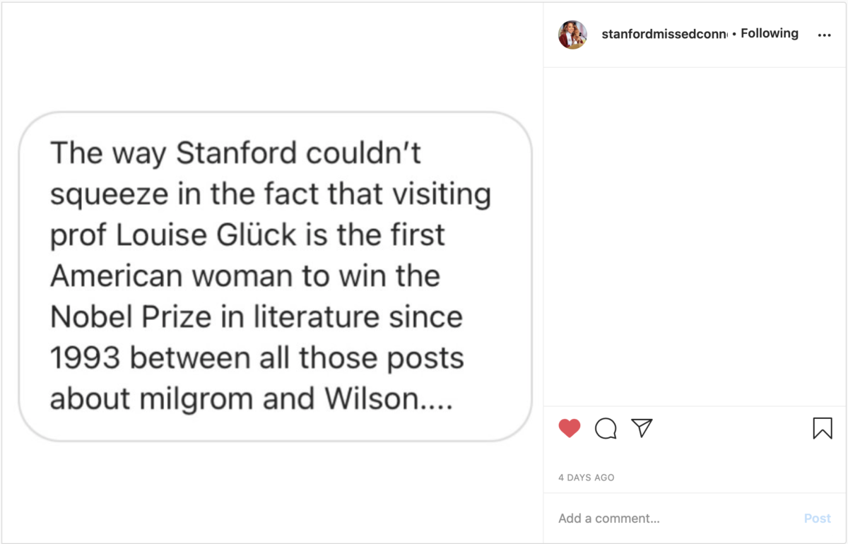Save the post with the bookmark icon
This screenshot has width=848, height=544.
[x=823, y=428]
